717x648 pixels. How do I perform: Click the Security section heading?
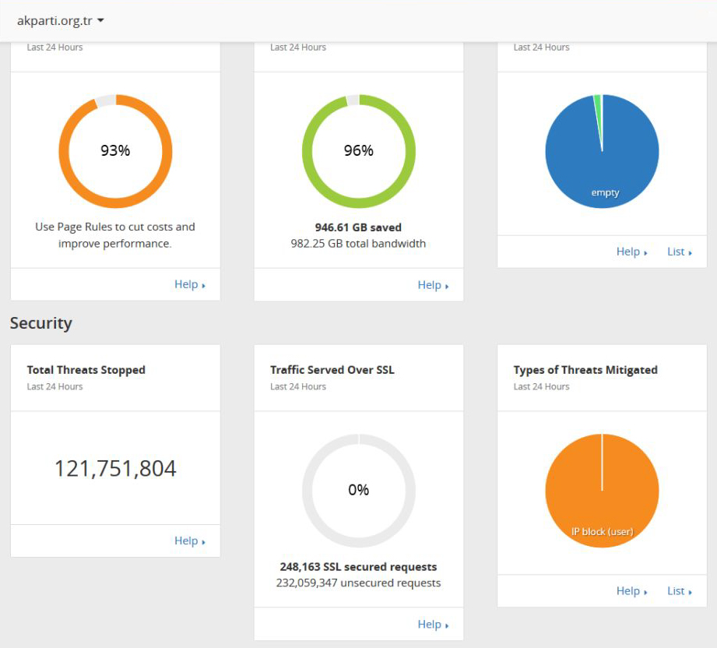click(40, 323)
